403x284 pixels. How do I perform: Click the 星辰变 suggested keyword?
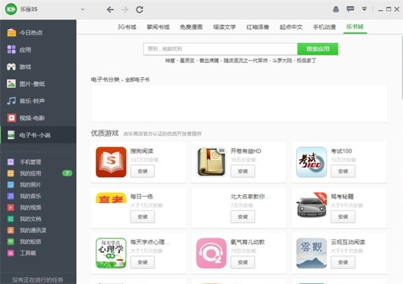click(x=187, y=61)
